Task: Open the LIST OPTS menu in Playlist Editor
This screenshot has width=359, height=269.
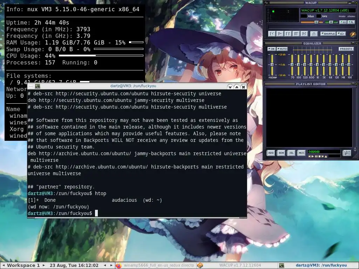Action: pos(347,153)
